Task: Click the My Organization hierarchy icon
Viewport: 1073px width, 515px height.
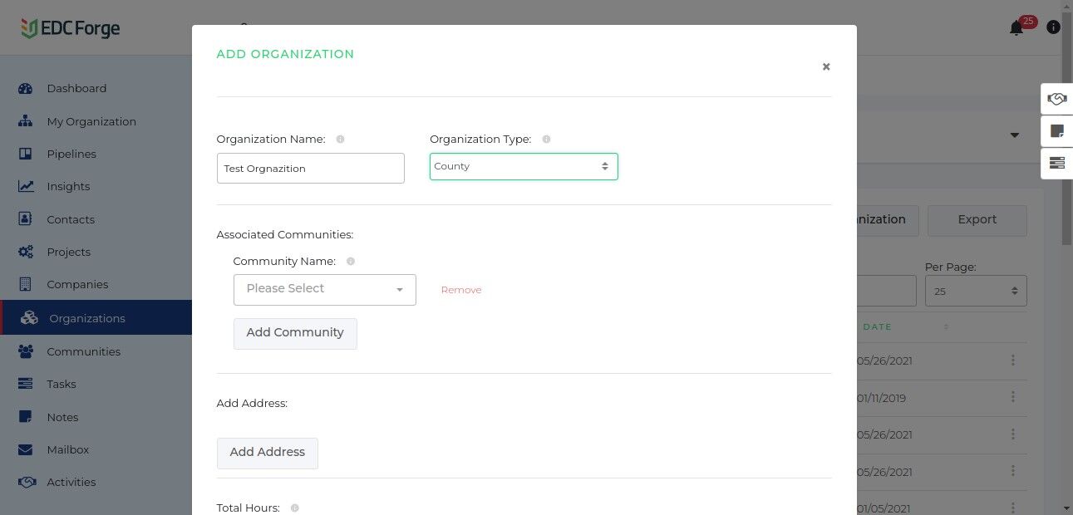Action: click(25, 121)
